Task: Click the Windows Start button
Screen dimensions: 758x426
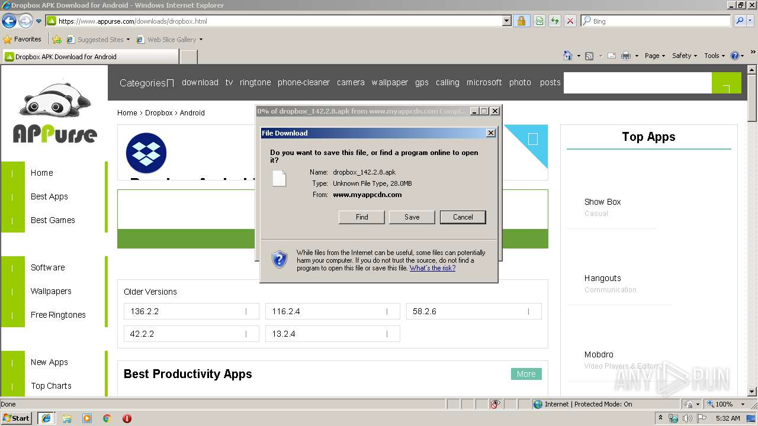Action: pos(17,418)
